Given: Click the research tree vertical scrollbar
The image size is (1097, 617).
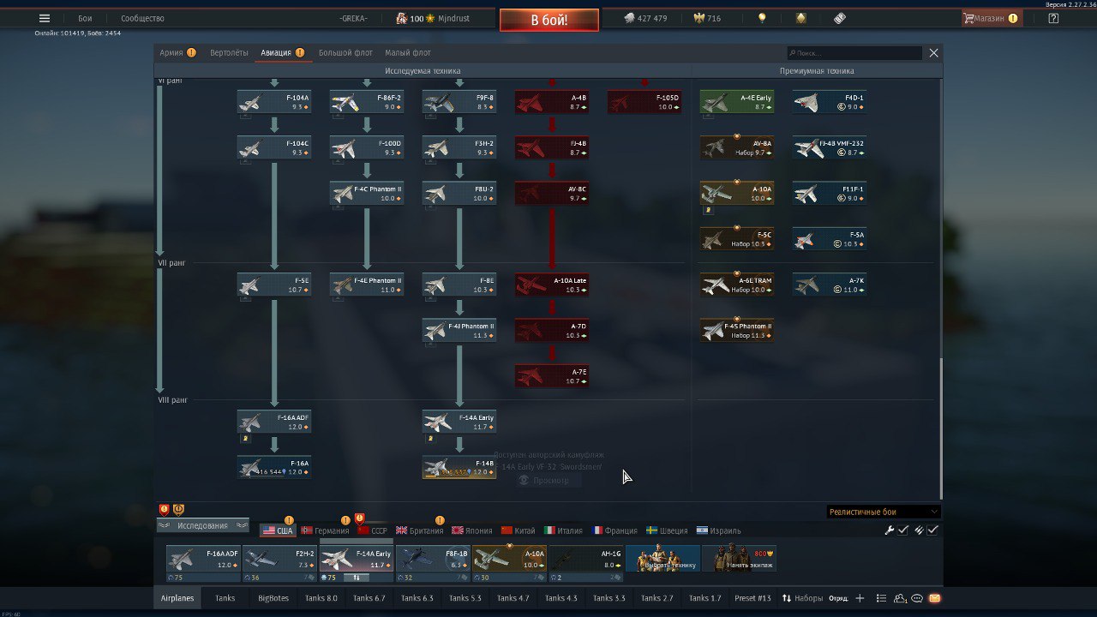Looking at the screenshot, I should click(x=941, y=428).
